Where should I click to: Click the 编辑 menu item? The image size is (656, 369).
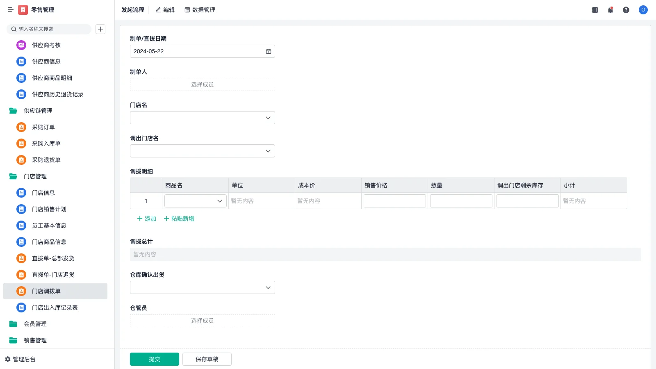165,10
